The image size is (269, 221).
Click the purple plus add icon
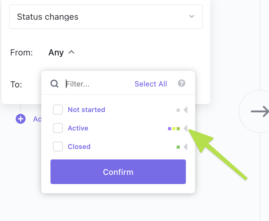click(x=21, y=119)
